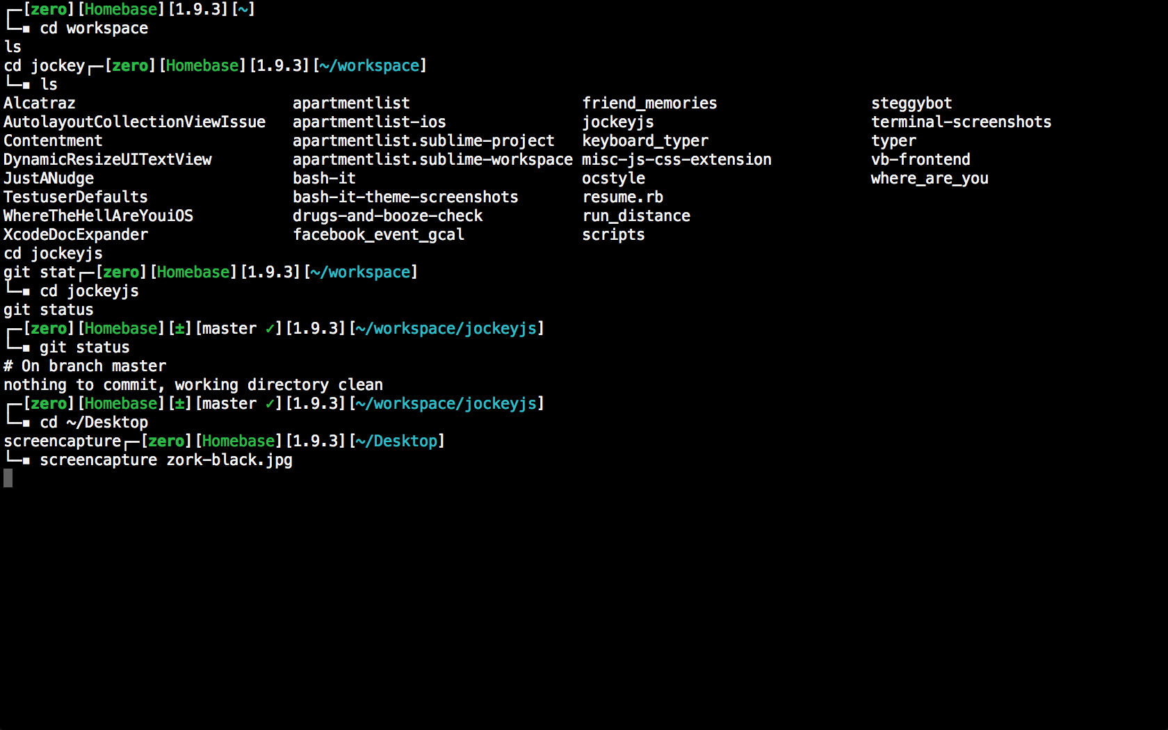Click terminal-screenshots in the listing
1168x730 pixels.
pos(961,122)
